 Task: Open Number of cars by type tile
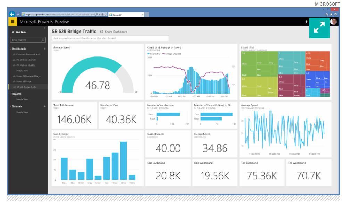tap(168, 115)
